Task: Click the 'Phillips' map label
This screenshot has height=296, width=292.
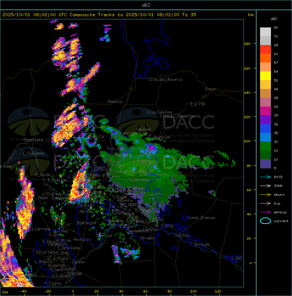Action: tap(145, 221)
